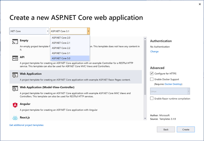Select ASP.NET Core 2.1 from list
This screenshot has height=141, width=204.
tap(70, 43)
